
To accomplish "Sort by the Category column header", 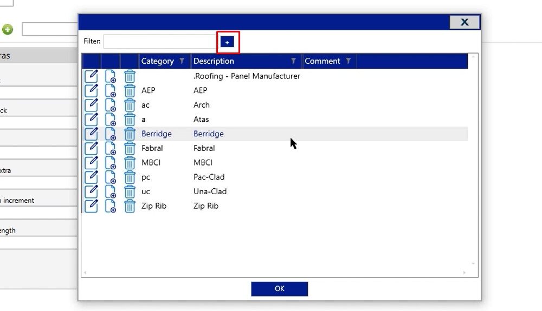I will tap(158, 61).
